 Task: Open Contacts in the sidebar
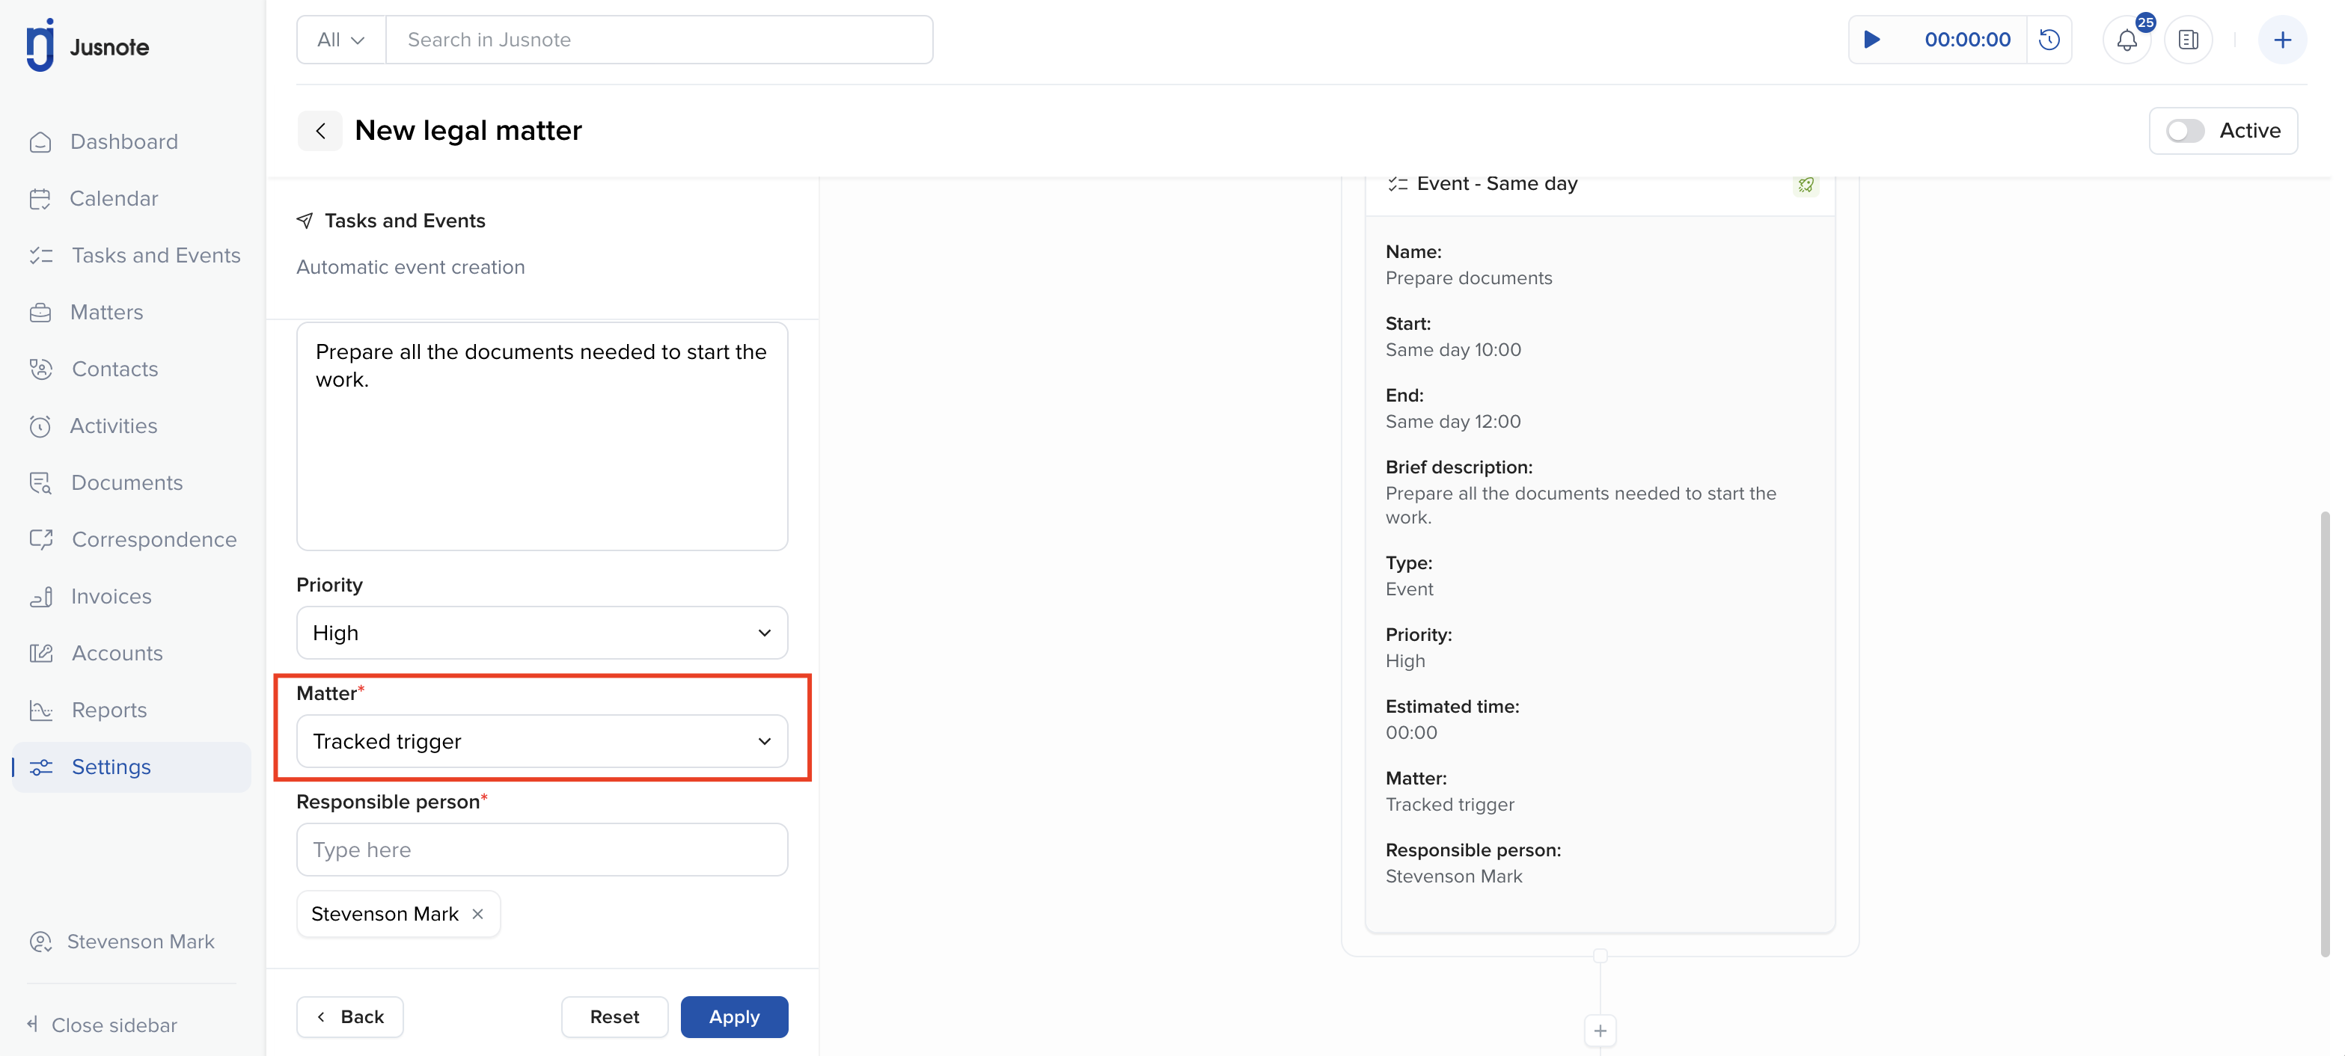(x=114, y=369)
